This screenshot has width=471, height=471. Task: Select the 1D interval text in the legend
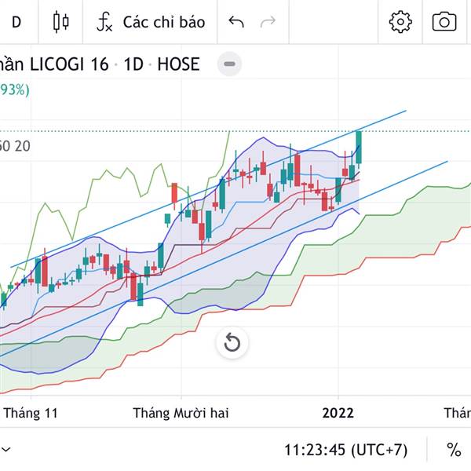tap(133, 64)
